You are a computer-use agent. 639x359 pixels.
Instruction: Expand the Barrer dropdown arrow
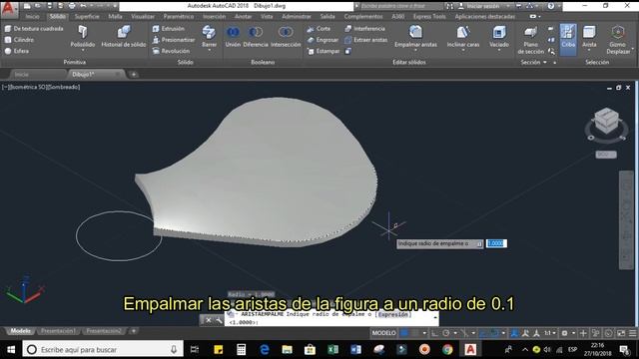[x=209, y=51]
